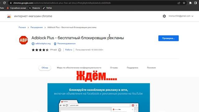Click the verified publisher checkmark icon
This screenshot has height=112, width=199.
tap(33, 44)
